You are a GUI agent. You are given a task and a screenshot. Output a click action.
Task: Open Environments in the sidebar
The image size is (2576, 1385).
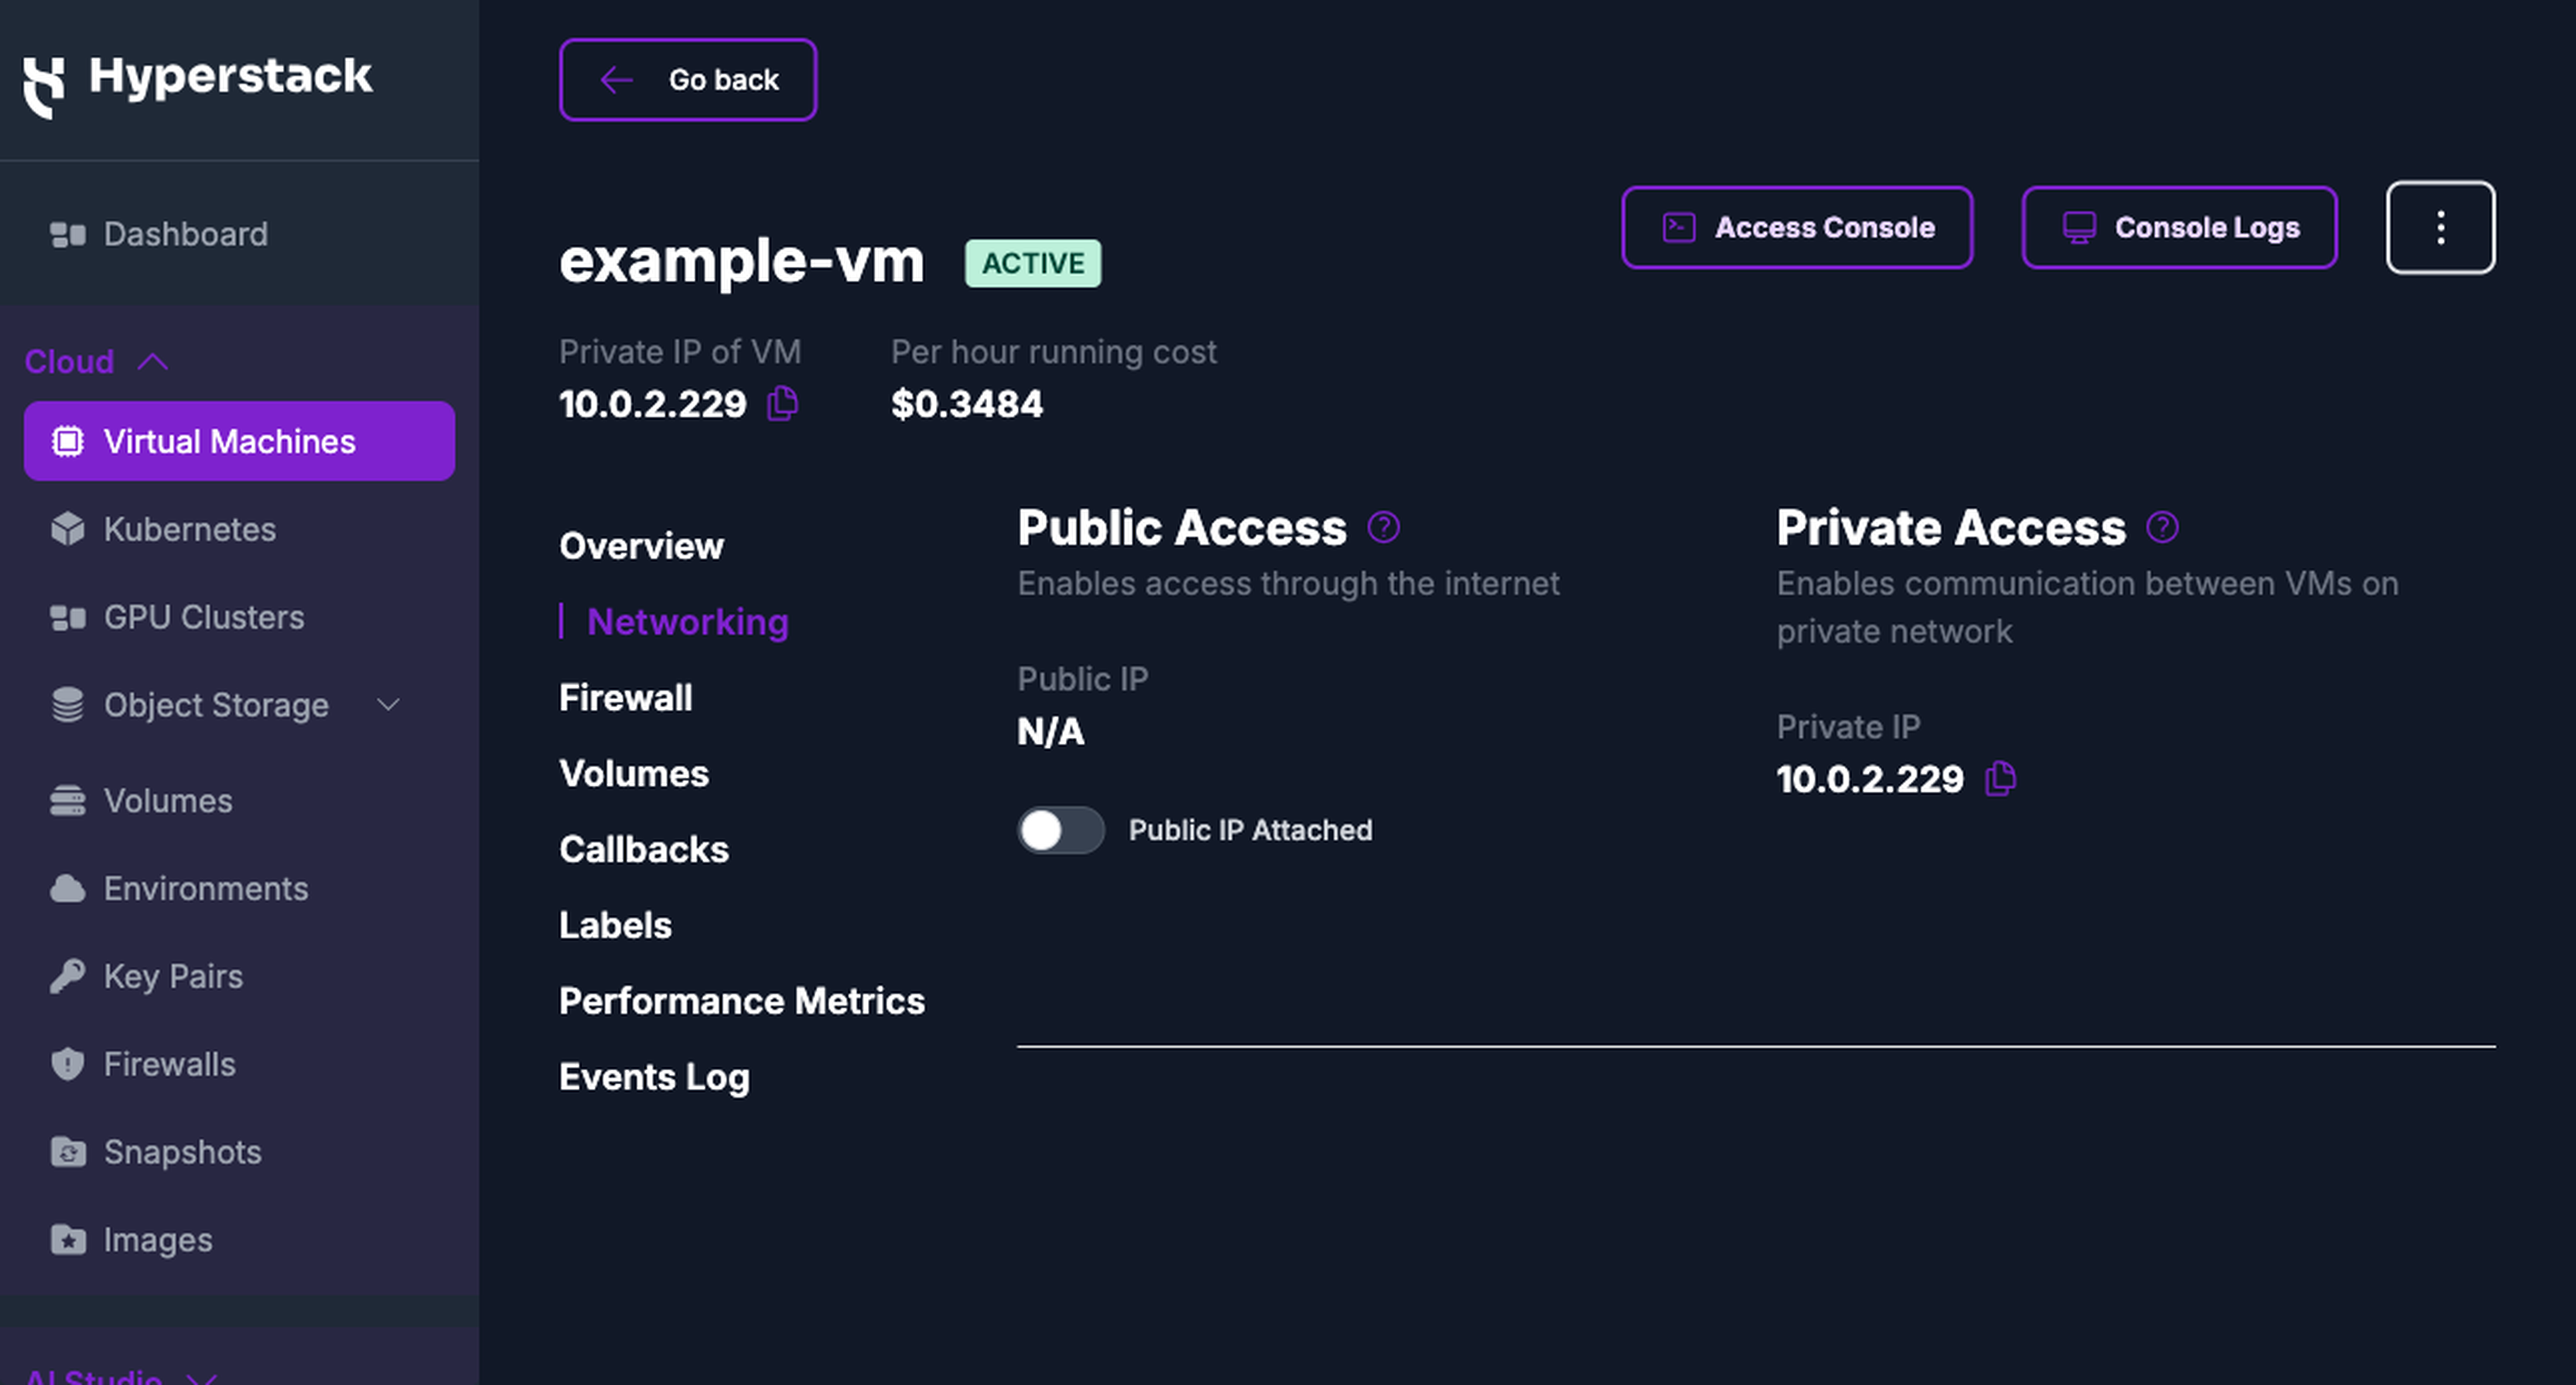[206, 888]
